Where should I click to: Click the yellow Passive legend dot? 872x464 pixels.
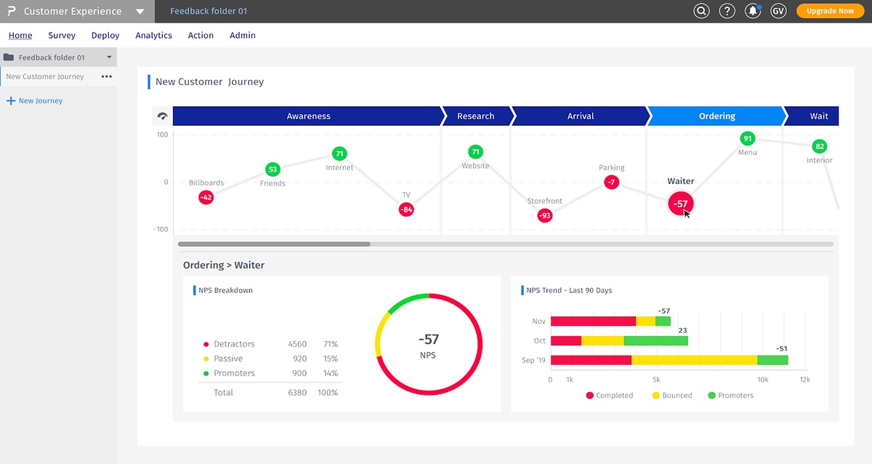(x=206, y=359)
